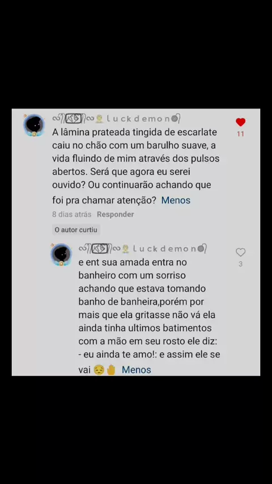
Task: Click the person emoji in reply username
Action: pos(125,248)
